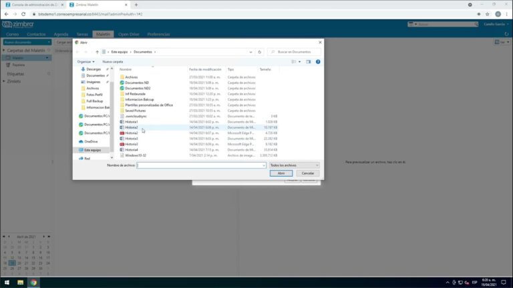
Task: Open the Windows Start menu
Action: click(7, 283)
